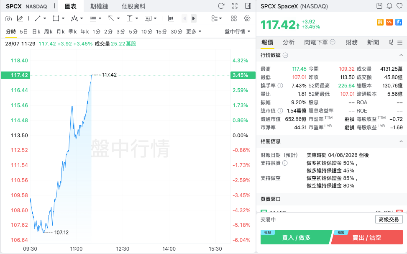Screen dimensions: 407x254
Task: Click the blue lightning quick-trade badge
Action: pos(399,22)
